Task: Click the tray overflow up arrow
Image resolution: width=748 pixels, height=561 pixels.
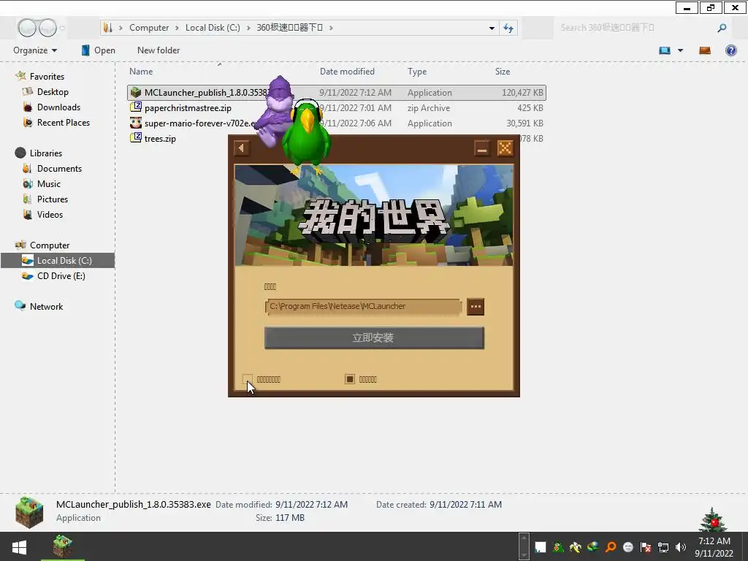Action: click(524, 539)
